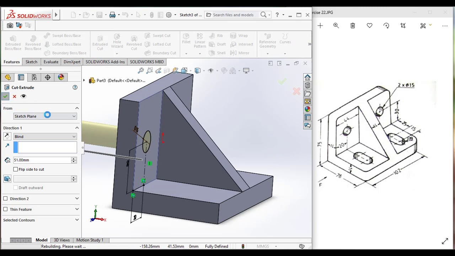
Task: Open the Motion Study 1 tab
Action: click(x=90, y=240)
